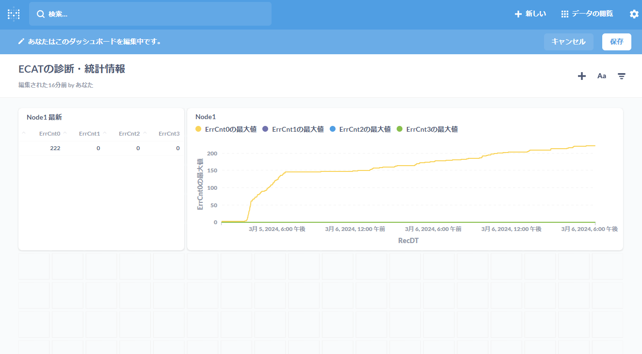
Task: Open the settings gear icon
Action: click(x=634, y=14)
